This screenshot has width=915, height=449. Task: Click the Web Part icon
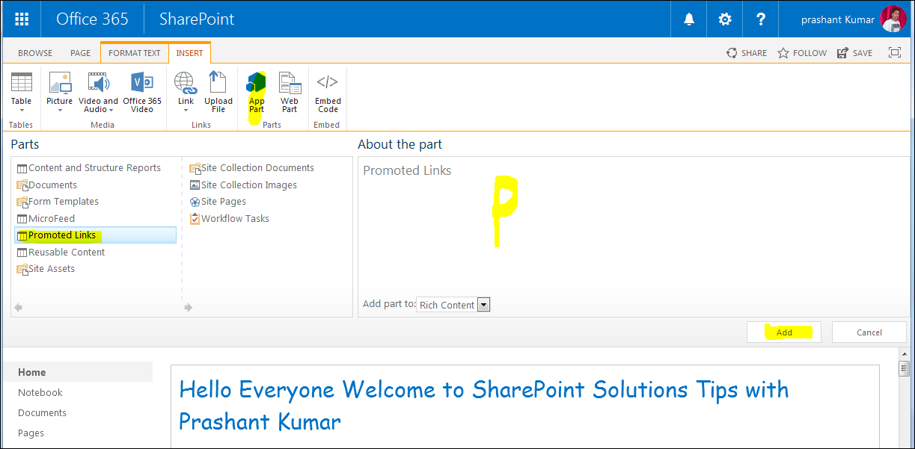click(290, 82)
